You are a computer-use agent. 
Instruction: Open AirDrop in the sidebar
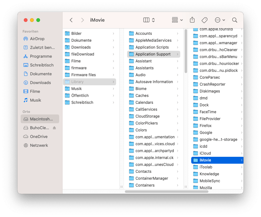click(40, 39)
